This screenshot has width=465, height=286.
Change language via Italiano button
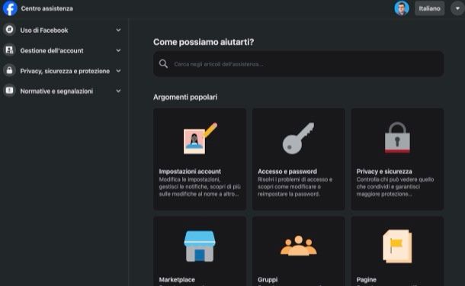(x=429, y=8)
